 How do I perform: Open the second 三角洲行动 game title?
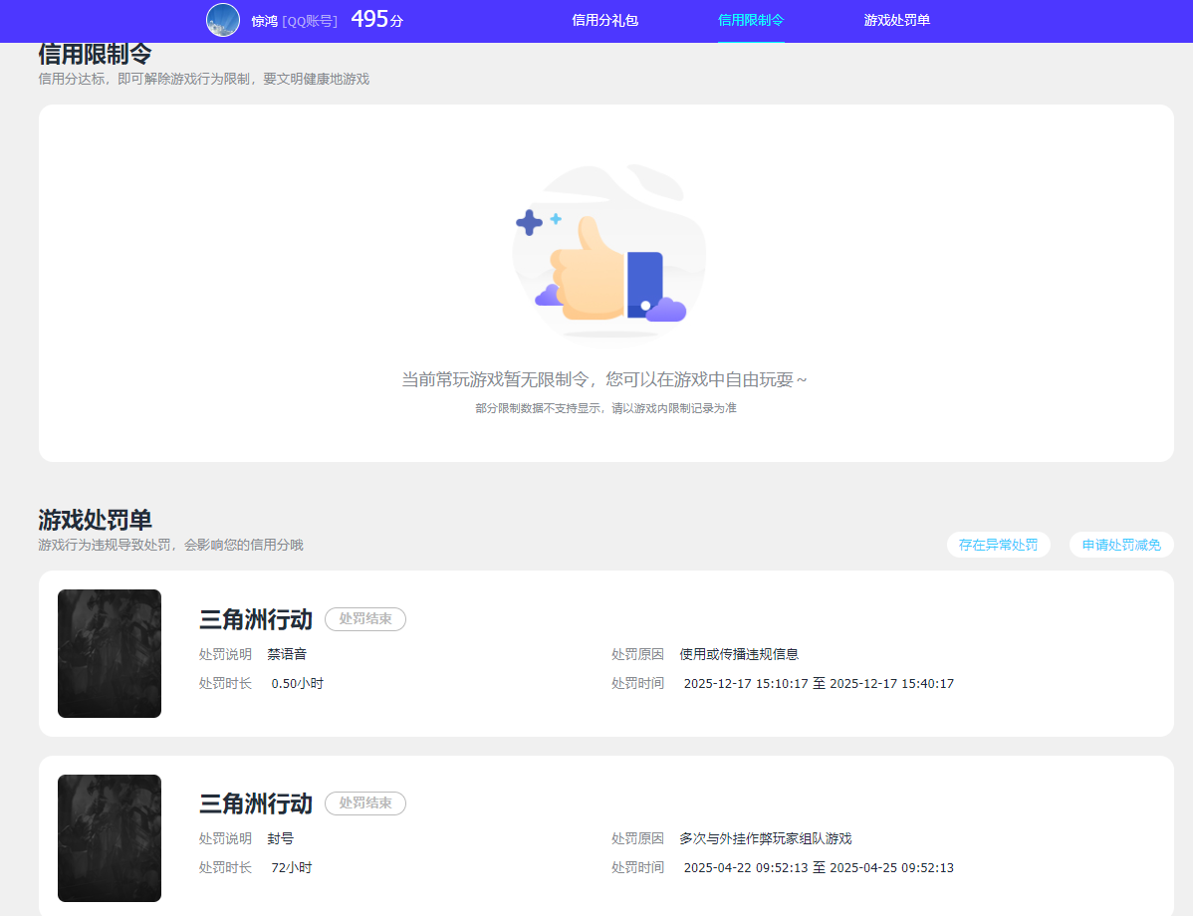click(255, 802)
